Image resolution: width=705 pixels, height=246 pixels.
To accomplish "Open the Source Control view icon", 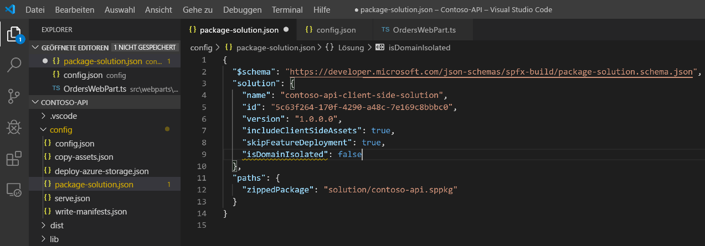I will click(14, 96).
